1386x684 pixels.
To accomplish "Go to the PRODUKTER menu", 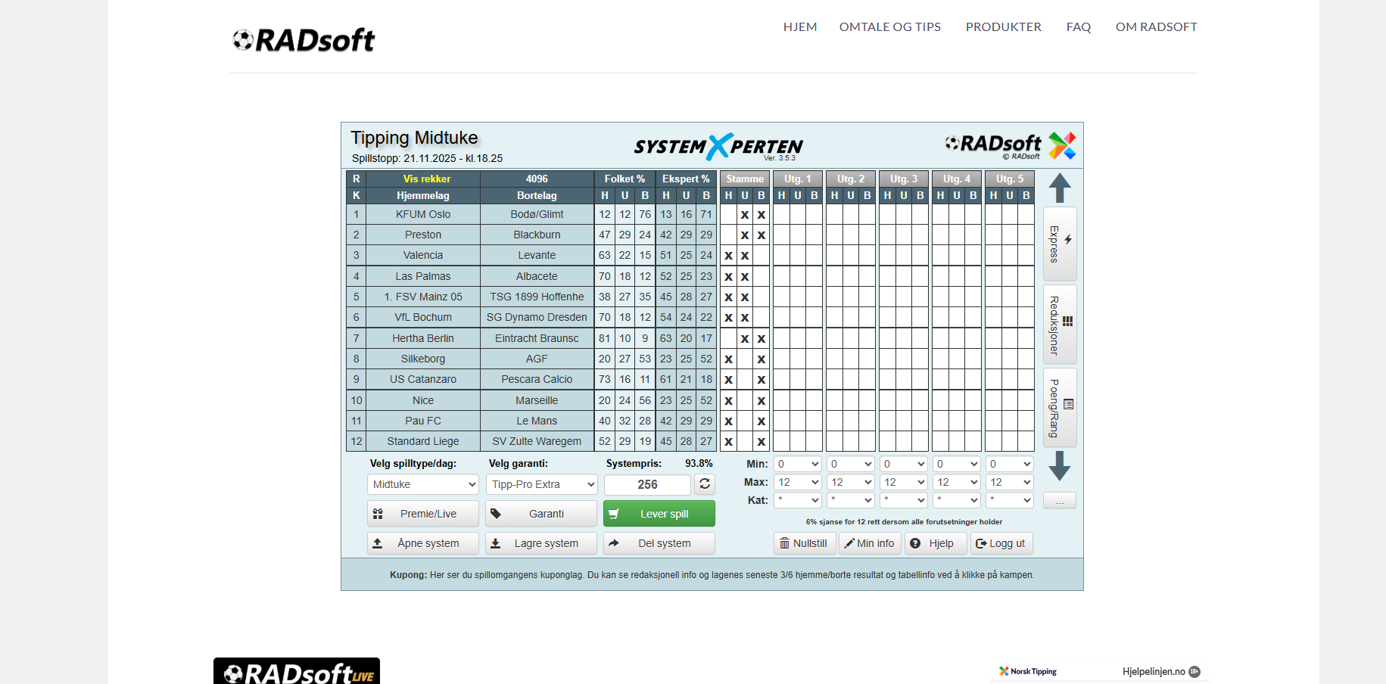I will click(1003, 27).
